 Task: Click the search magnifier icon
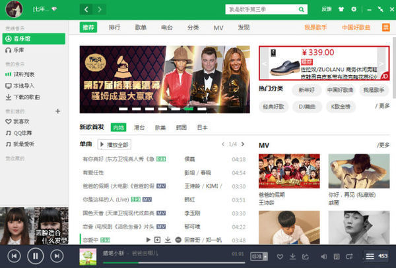pyautogui.click(x=301, y=10)
